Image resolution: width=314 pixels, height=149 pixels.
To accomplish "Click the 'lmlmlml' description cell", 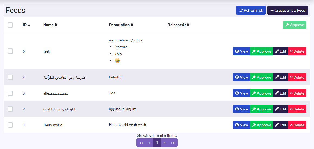I will (116, 77).
